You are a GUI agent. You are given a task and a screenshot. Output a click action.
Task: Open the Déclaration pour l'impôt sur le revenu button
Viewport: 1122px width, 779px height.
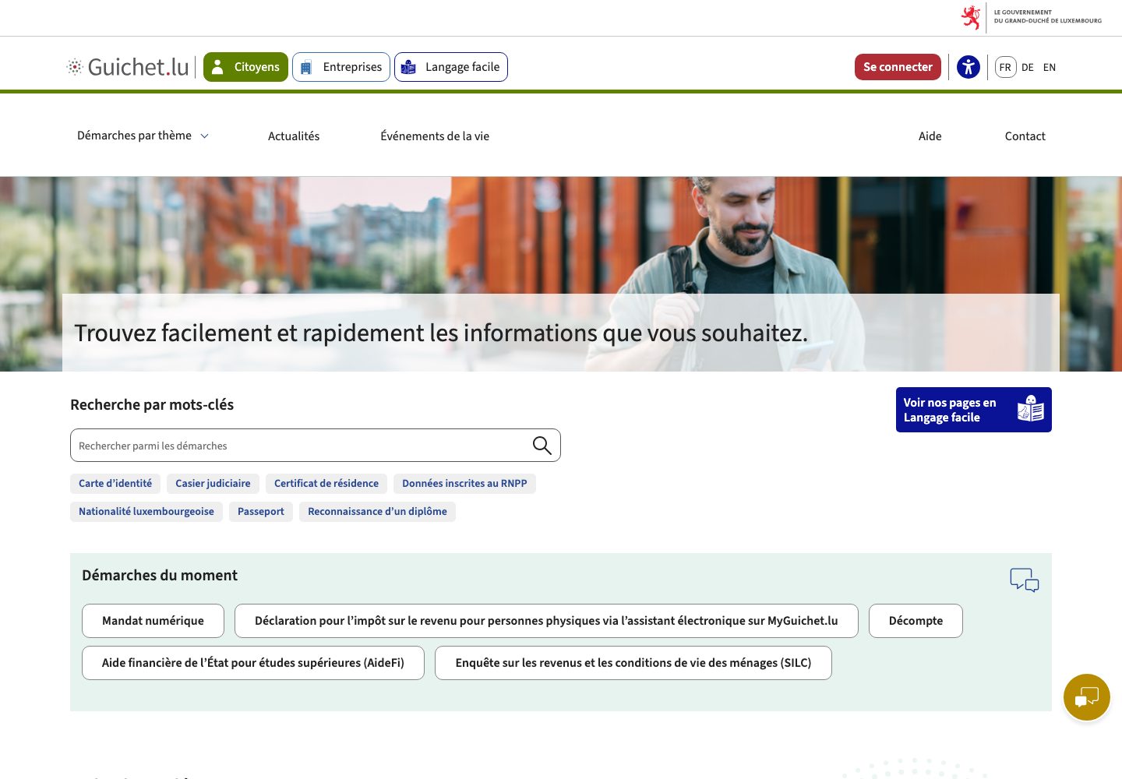[546, 621]
